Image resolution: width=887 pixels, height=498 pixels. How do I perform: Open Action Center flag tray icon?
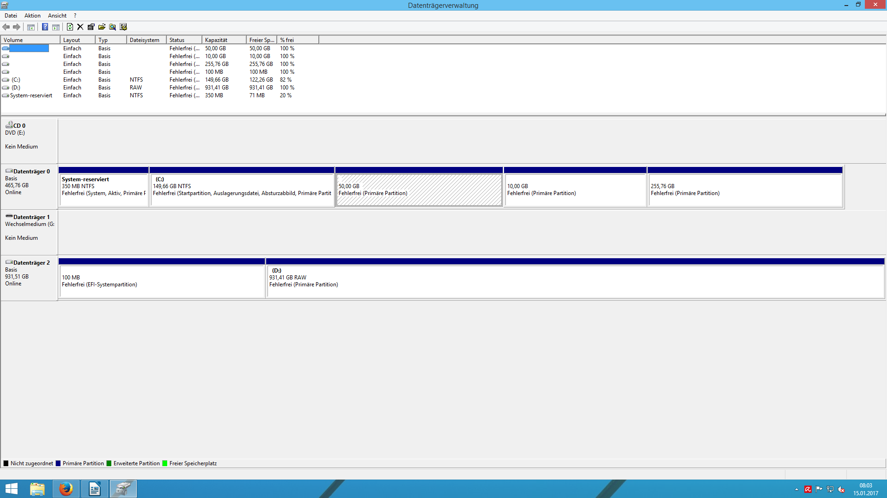[819, 490]
